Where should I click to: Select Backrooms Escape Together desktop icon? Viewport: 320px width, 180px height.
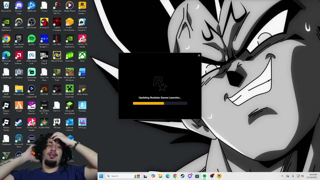click(44, 41)
